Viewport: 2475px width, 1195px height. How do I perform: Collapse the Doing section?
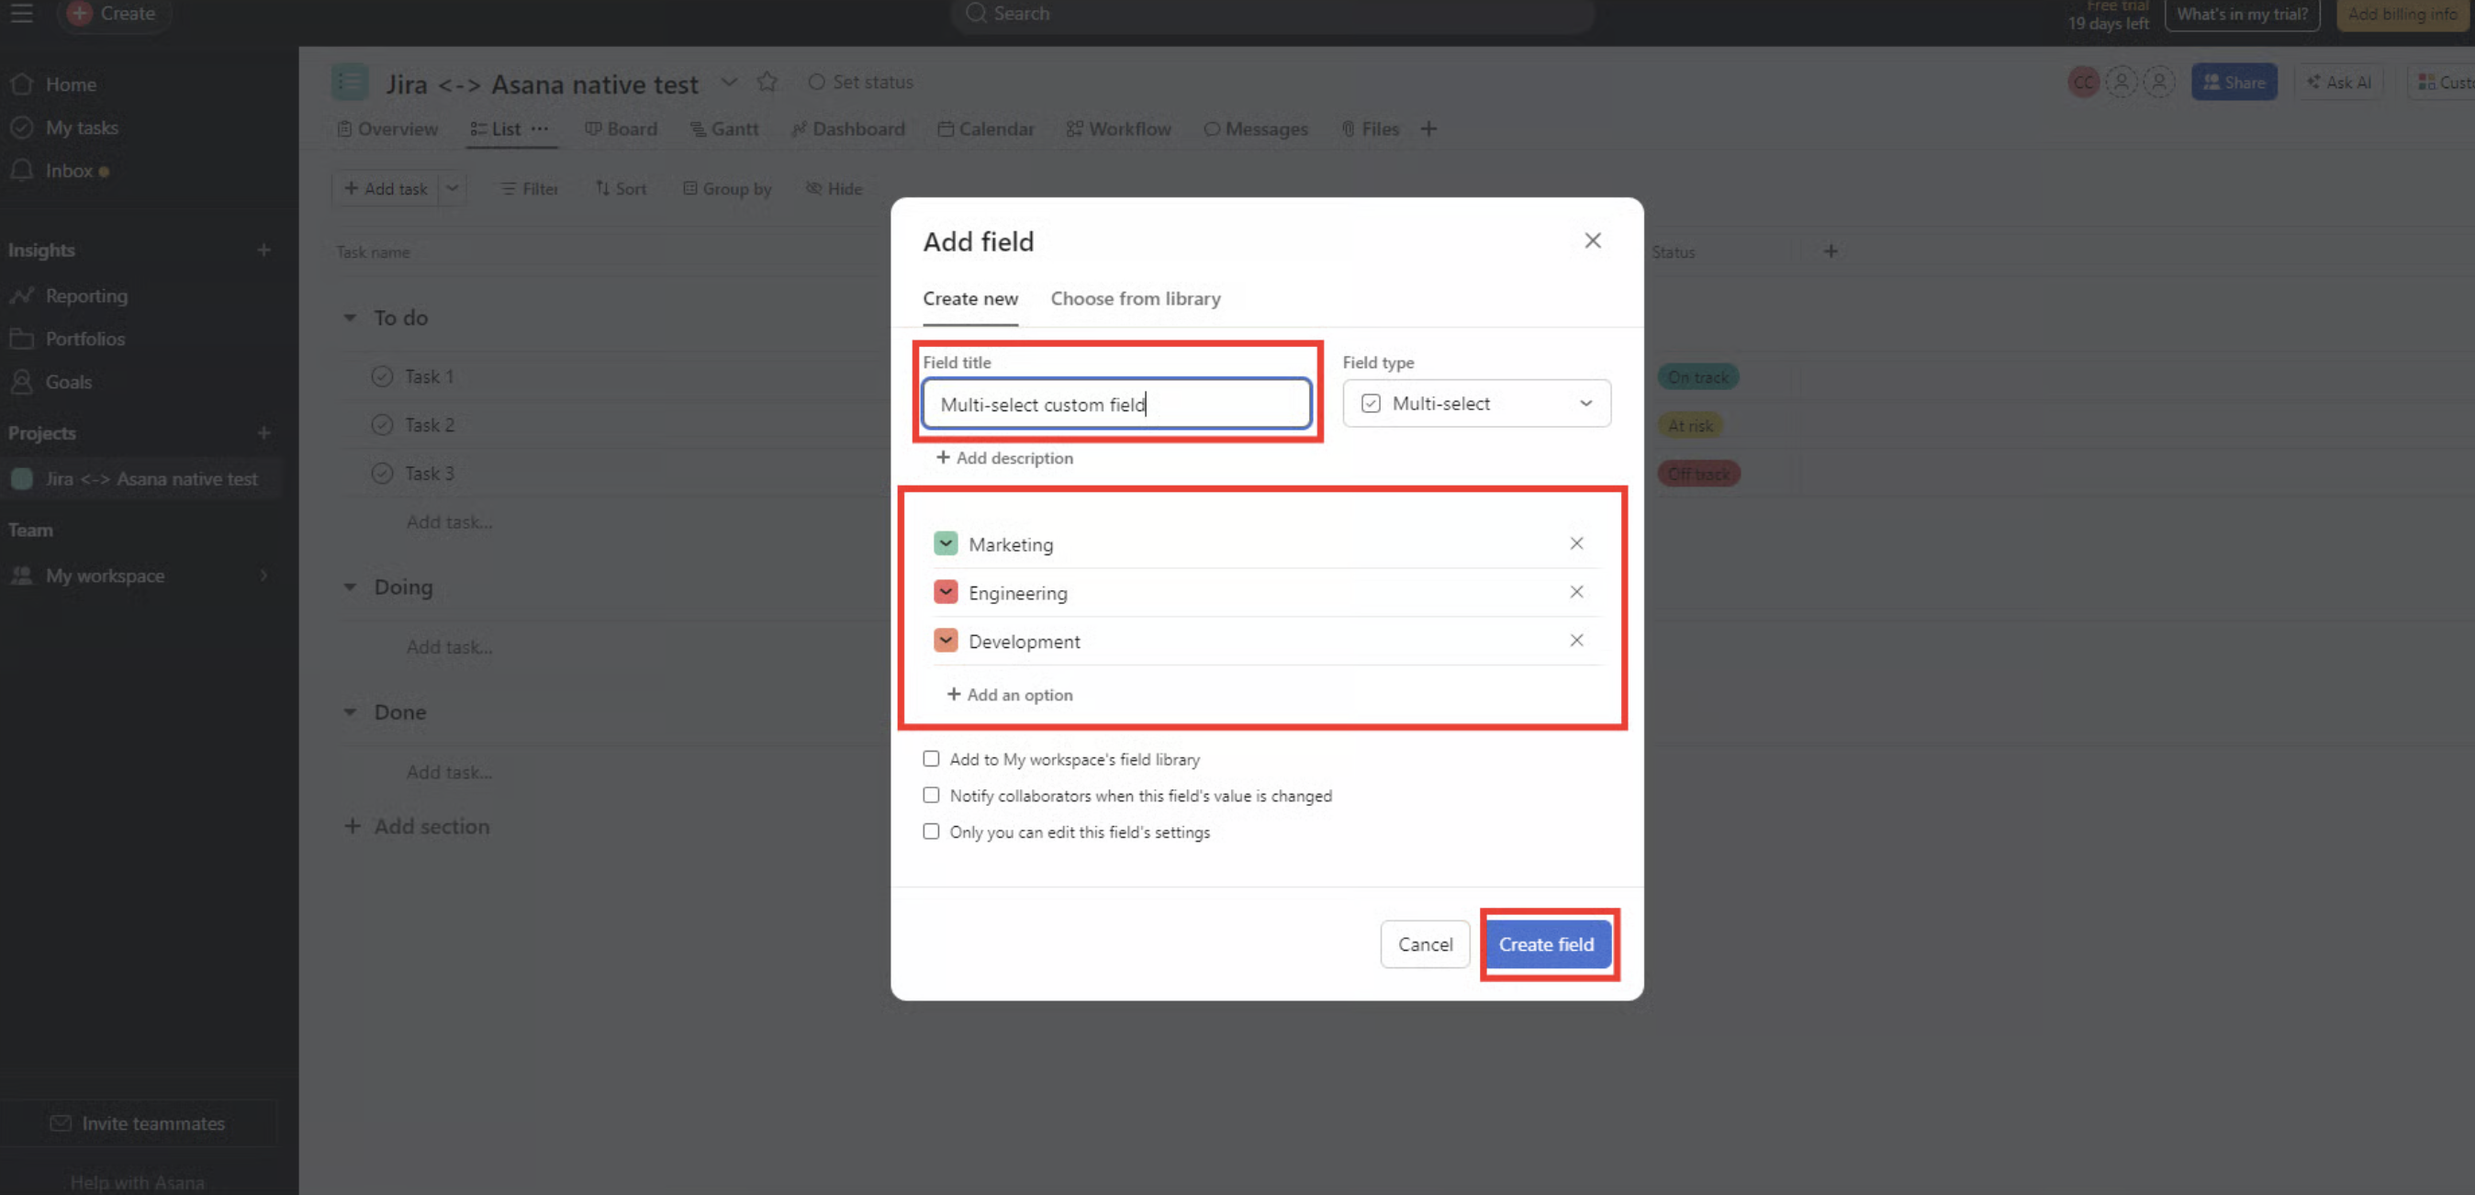coord(350,586)
